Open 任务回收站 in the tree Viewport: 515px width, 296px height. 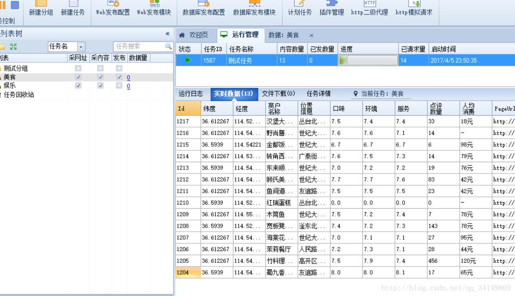19,95
